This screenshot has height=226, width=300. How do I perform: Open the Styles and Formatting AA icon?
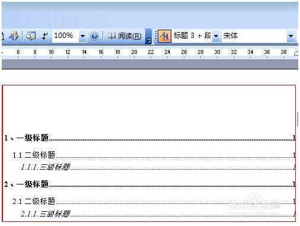(x=164, y=36)
